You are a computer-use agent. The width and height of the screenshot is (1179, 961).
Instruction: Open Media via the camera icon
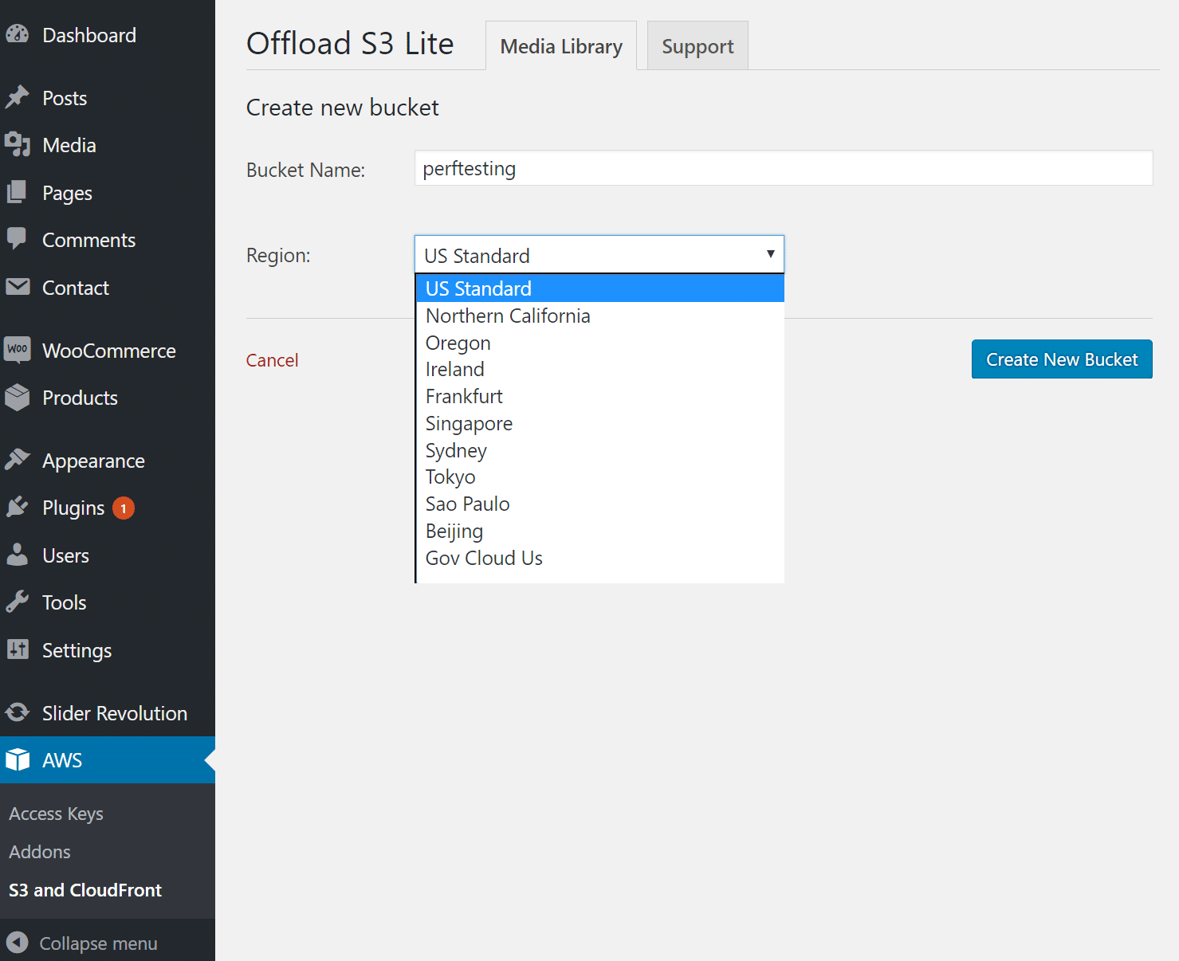pyautogui.click(x=18, y=144)
